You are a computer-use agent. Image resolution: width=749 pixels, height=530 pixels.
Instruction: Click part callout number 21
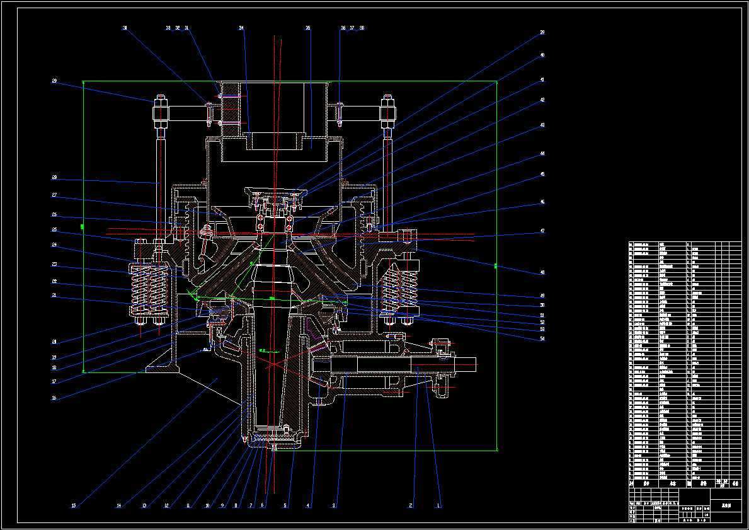(54, 296)
